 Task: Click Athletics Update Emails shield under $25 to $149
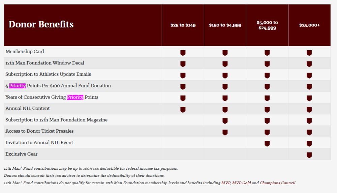(183, 76)
